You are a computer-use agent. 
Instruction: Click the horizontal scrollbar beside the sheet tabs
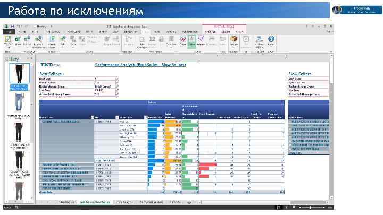point(264,202)
